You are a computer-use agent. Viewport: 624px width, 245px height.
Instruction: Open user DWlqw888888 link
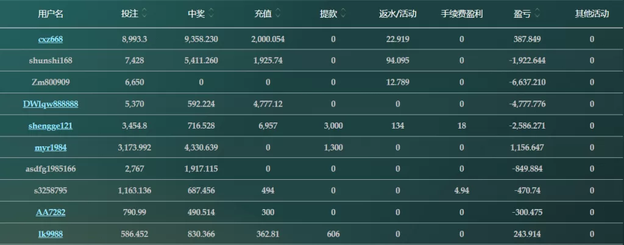point(51,104)
